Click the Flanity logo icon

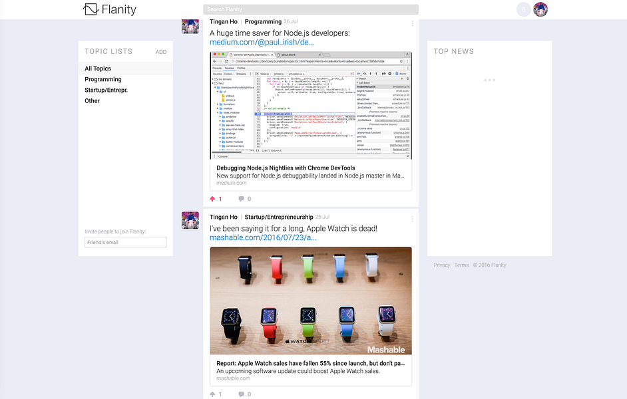point(91,9)
